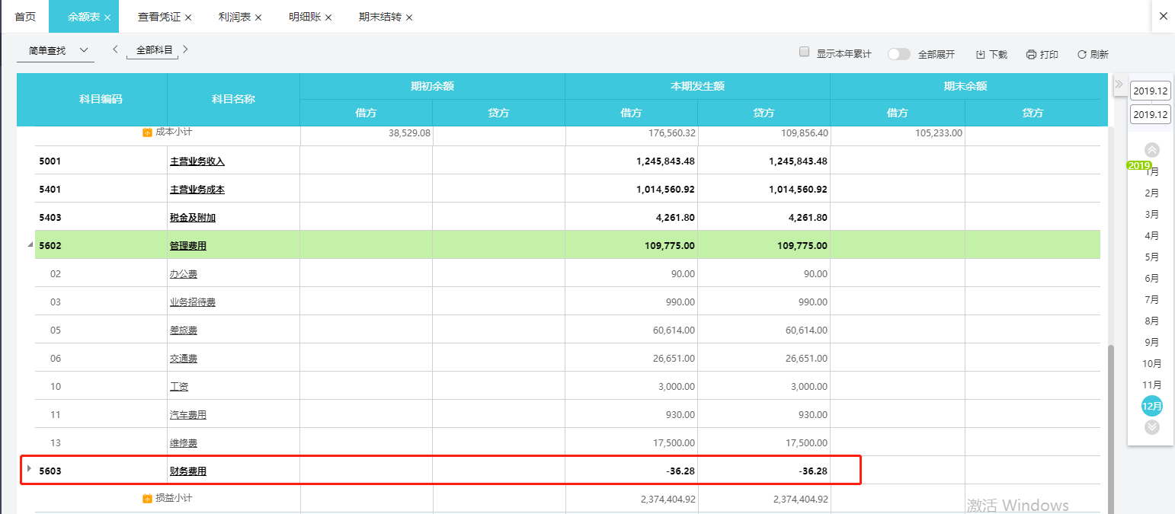
Task: Toggle the 全部展开 switch
Action: tap(899, 54)
